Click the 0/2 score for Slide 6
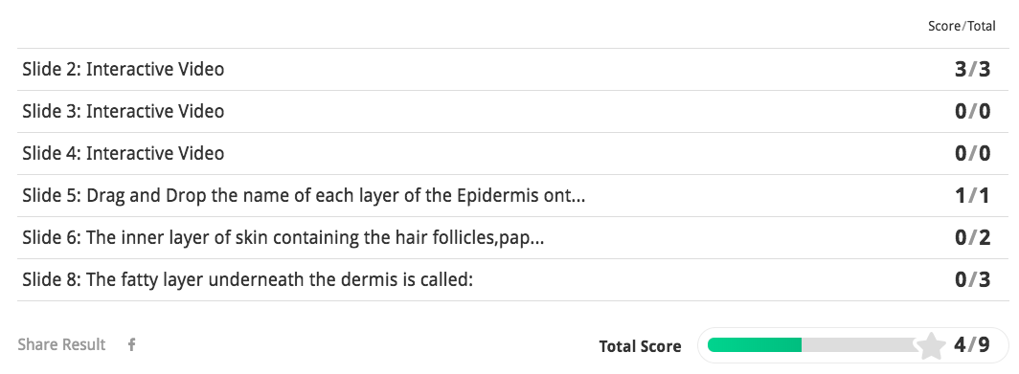Screen dimensions: 1019x374 (972, 238)
